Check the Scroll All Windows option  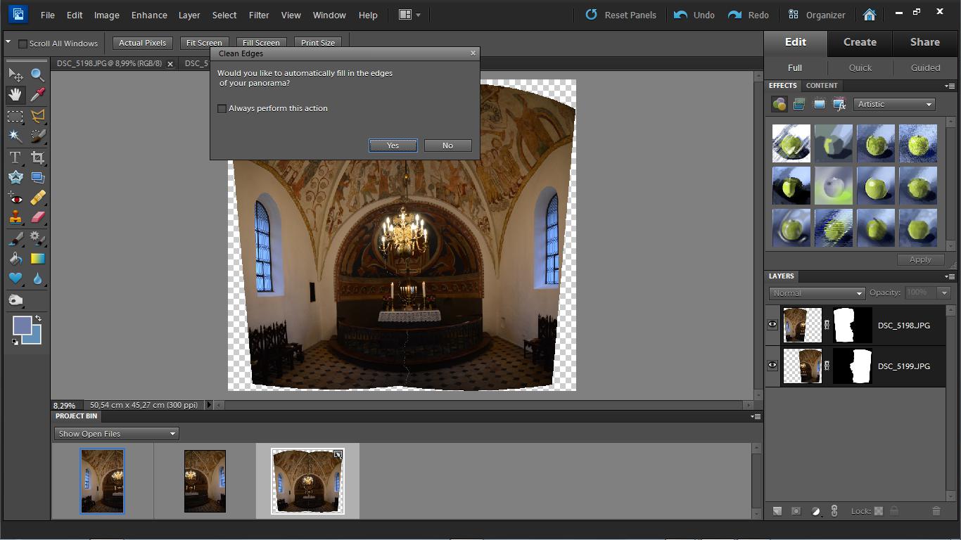point(23,44)
